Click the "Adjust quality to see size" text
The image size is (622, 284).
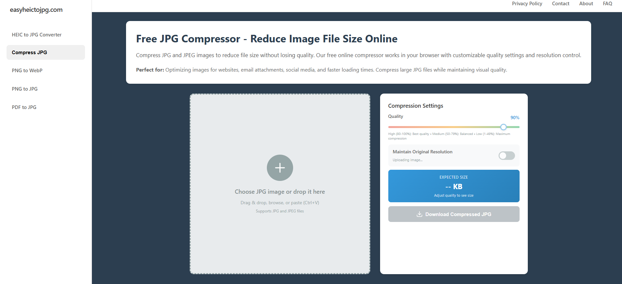(454, 195)
